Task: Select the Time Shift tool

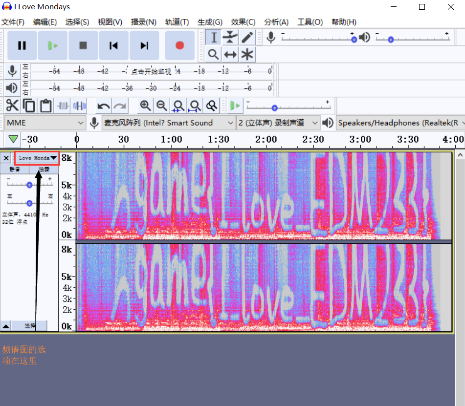Action: pyautogui.click(x=230, y=54)
